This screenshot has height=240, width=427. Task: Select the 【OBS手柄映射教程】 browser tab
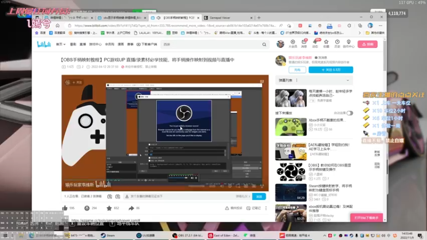coord(176,18)
